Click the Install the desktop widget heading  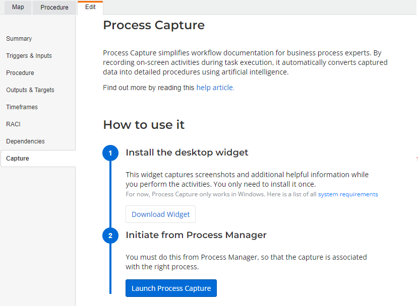[x=187, y=152]
